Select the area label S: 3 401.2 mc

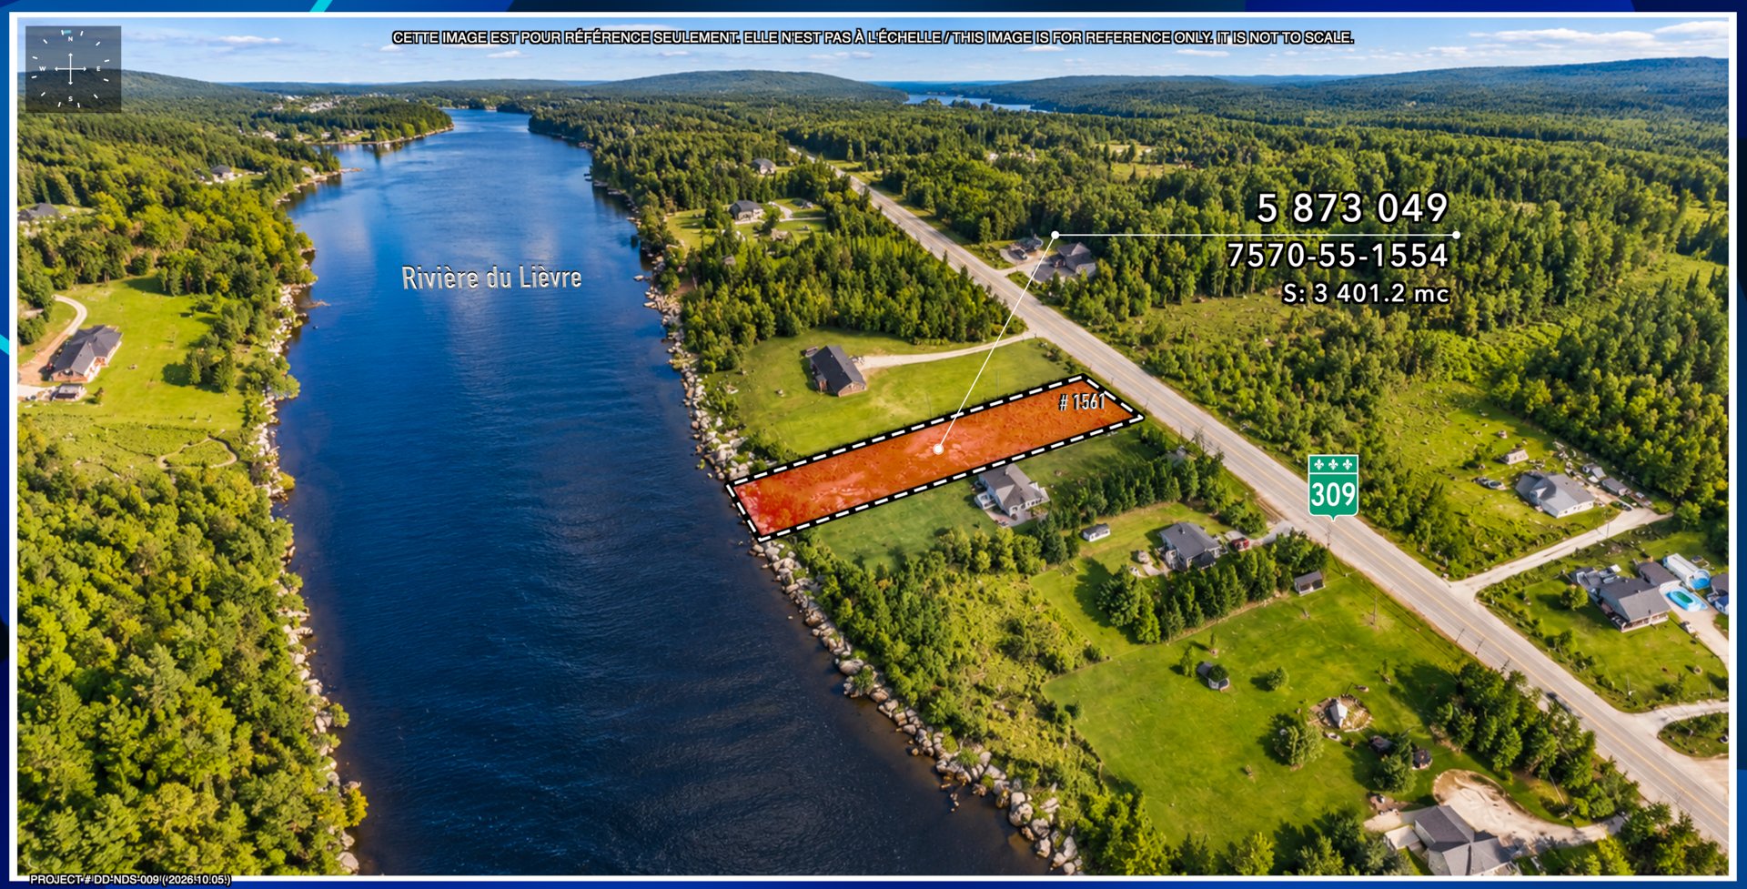[1366, 293]
